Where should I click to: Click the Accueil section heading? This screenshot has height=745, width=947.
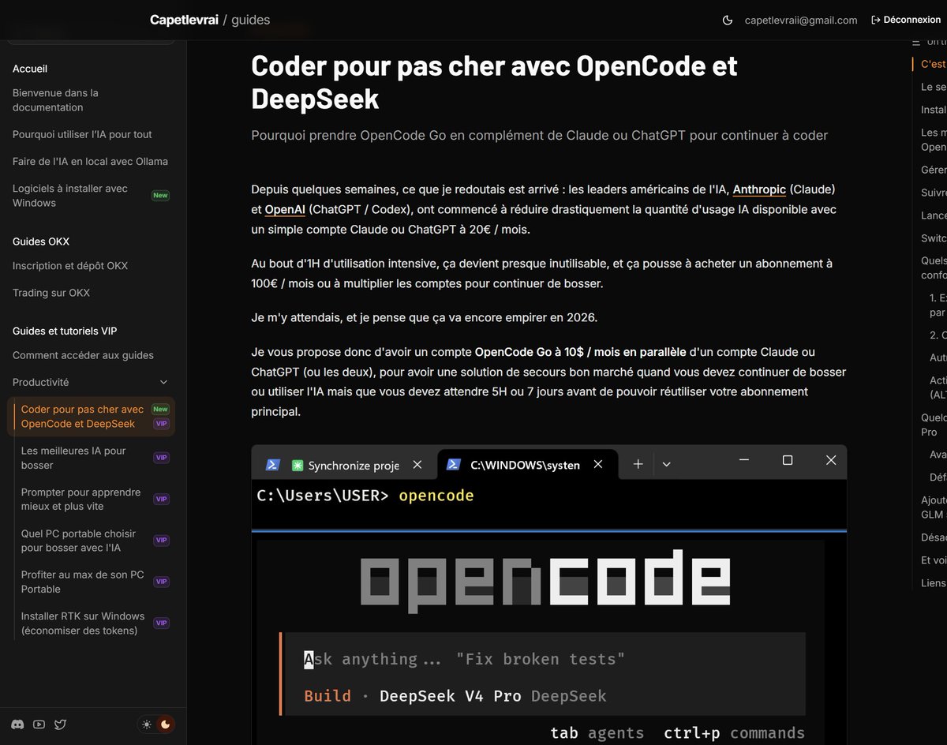coord(30,69)
